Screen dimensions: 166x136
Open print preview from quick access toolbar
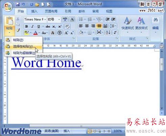coord(49,4)
